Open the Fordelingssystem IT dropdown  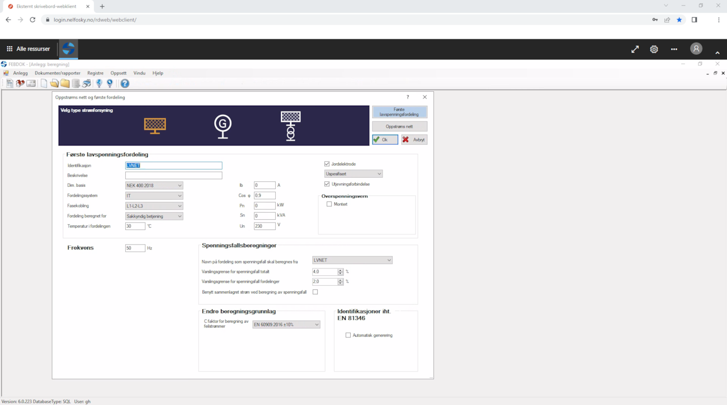click(x=154, y=196)
